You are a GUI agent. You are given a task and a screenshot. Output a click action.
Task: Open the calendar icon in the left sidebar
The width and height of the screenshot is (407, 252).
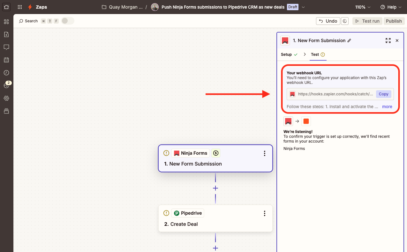click(x=6, y=60)
